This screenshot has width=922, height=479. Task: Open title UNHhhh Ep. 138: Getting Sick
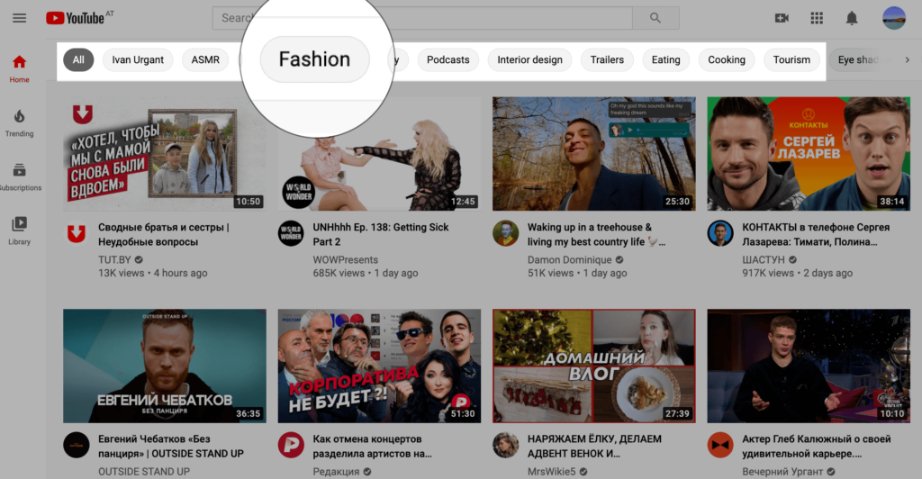pos(381,234)
